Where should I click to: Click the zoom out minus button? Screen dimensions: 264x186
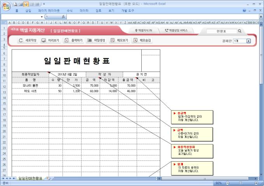228,183
